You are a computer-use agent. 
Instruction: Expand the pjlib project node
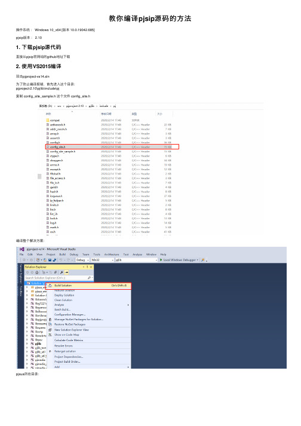click(x=27, y=344)
